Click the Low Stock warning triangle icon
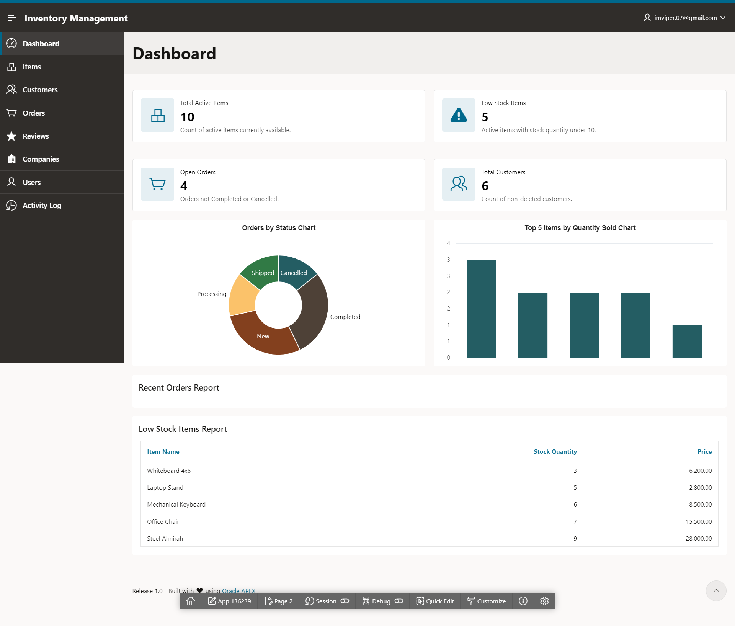 (x=459, y=115)
